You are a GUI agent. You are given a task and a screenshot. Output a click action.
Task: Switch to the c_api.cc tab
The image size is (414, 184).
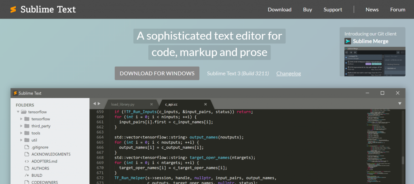(185, 104)
